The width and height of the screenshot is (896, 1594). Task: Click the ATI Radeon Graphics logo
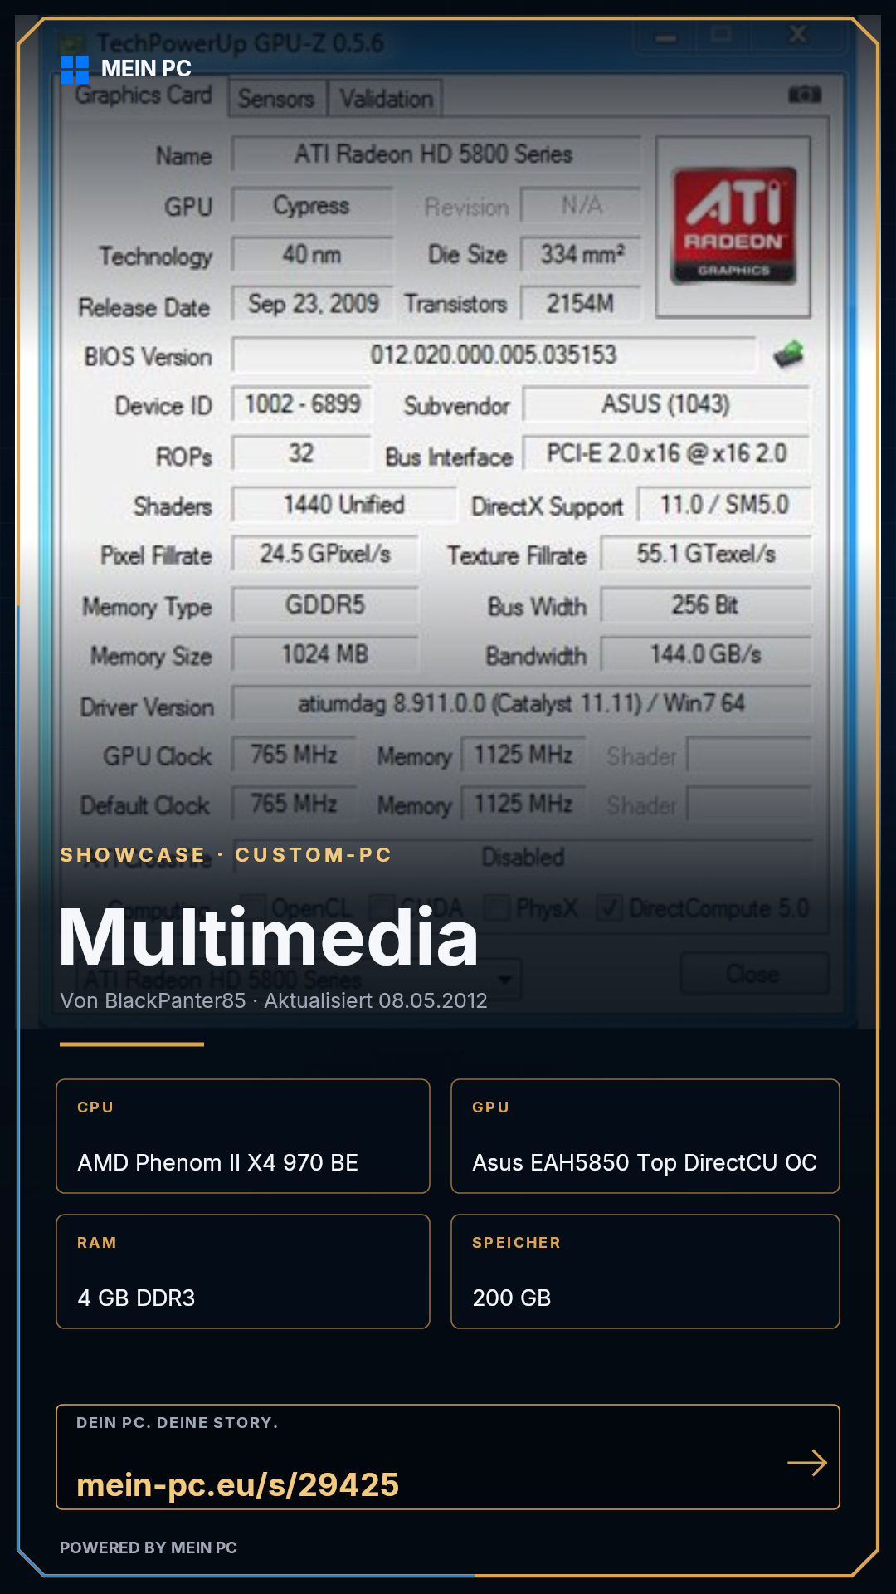coord(733,227)
